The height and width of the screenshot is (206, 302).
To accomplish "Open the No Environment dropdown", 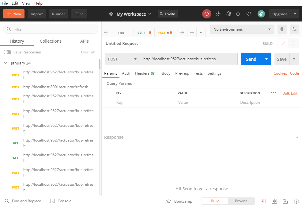I will pyautogui.click(x=242, y=29).
